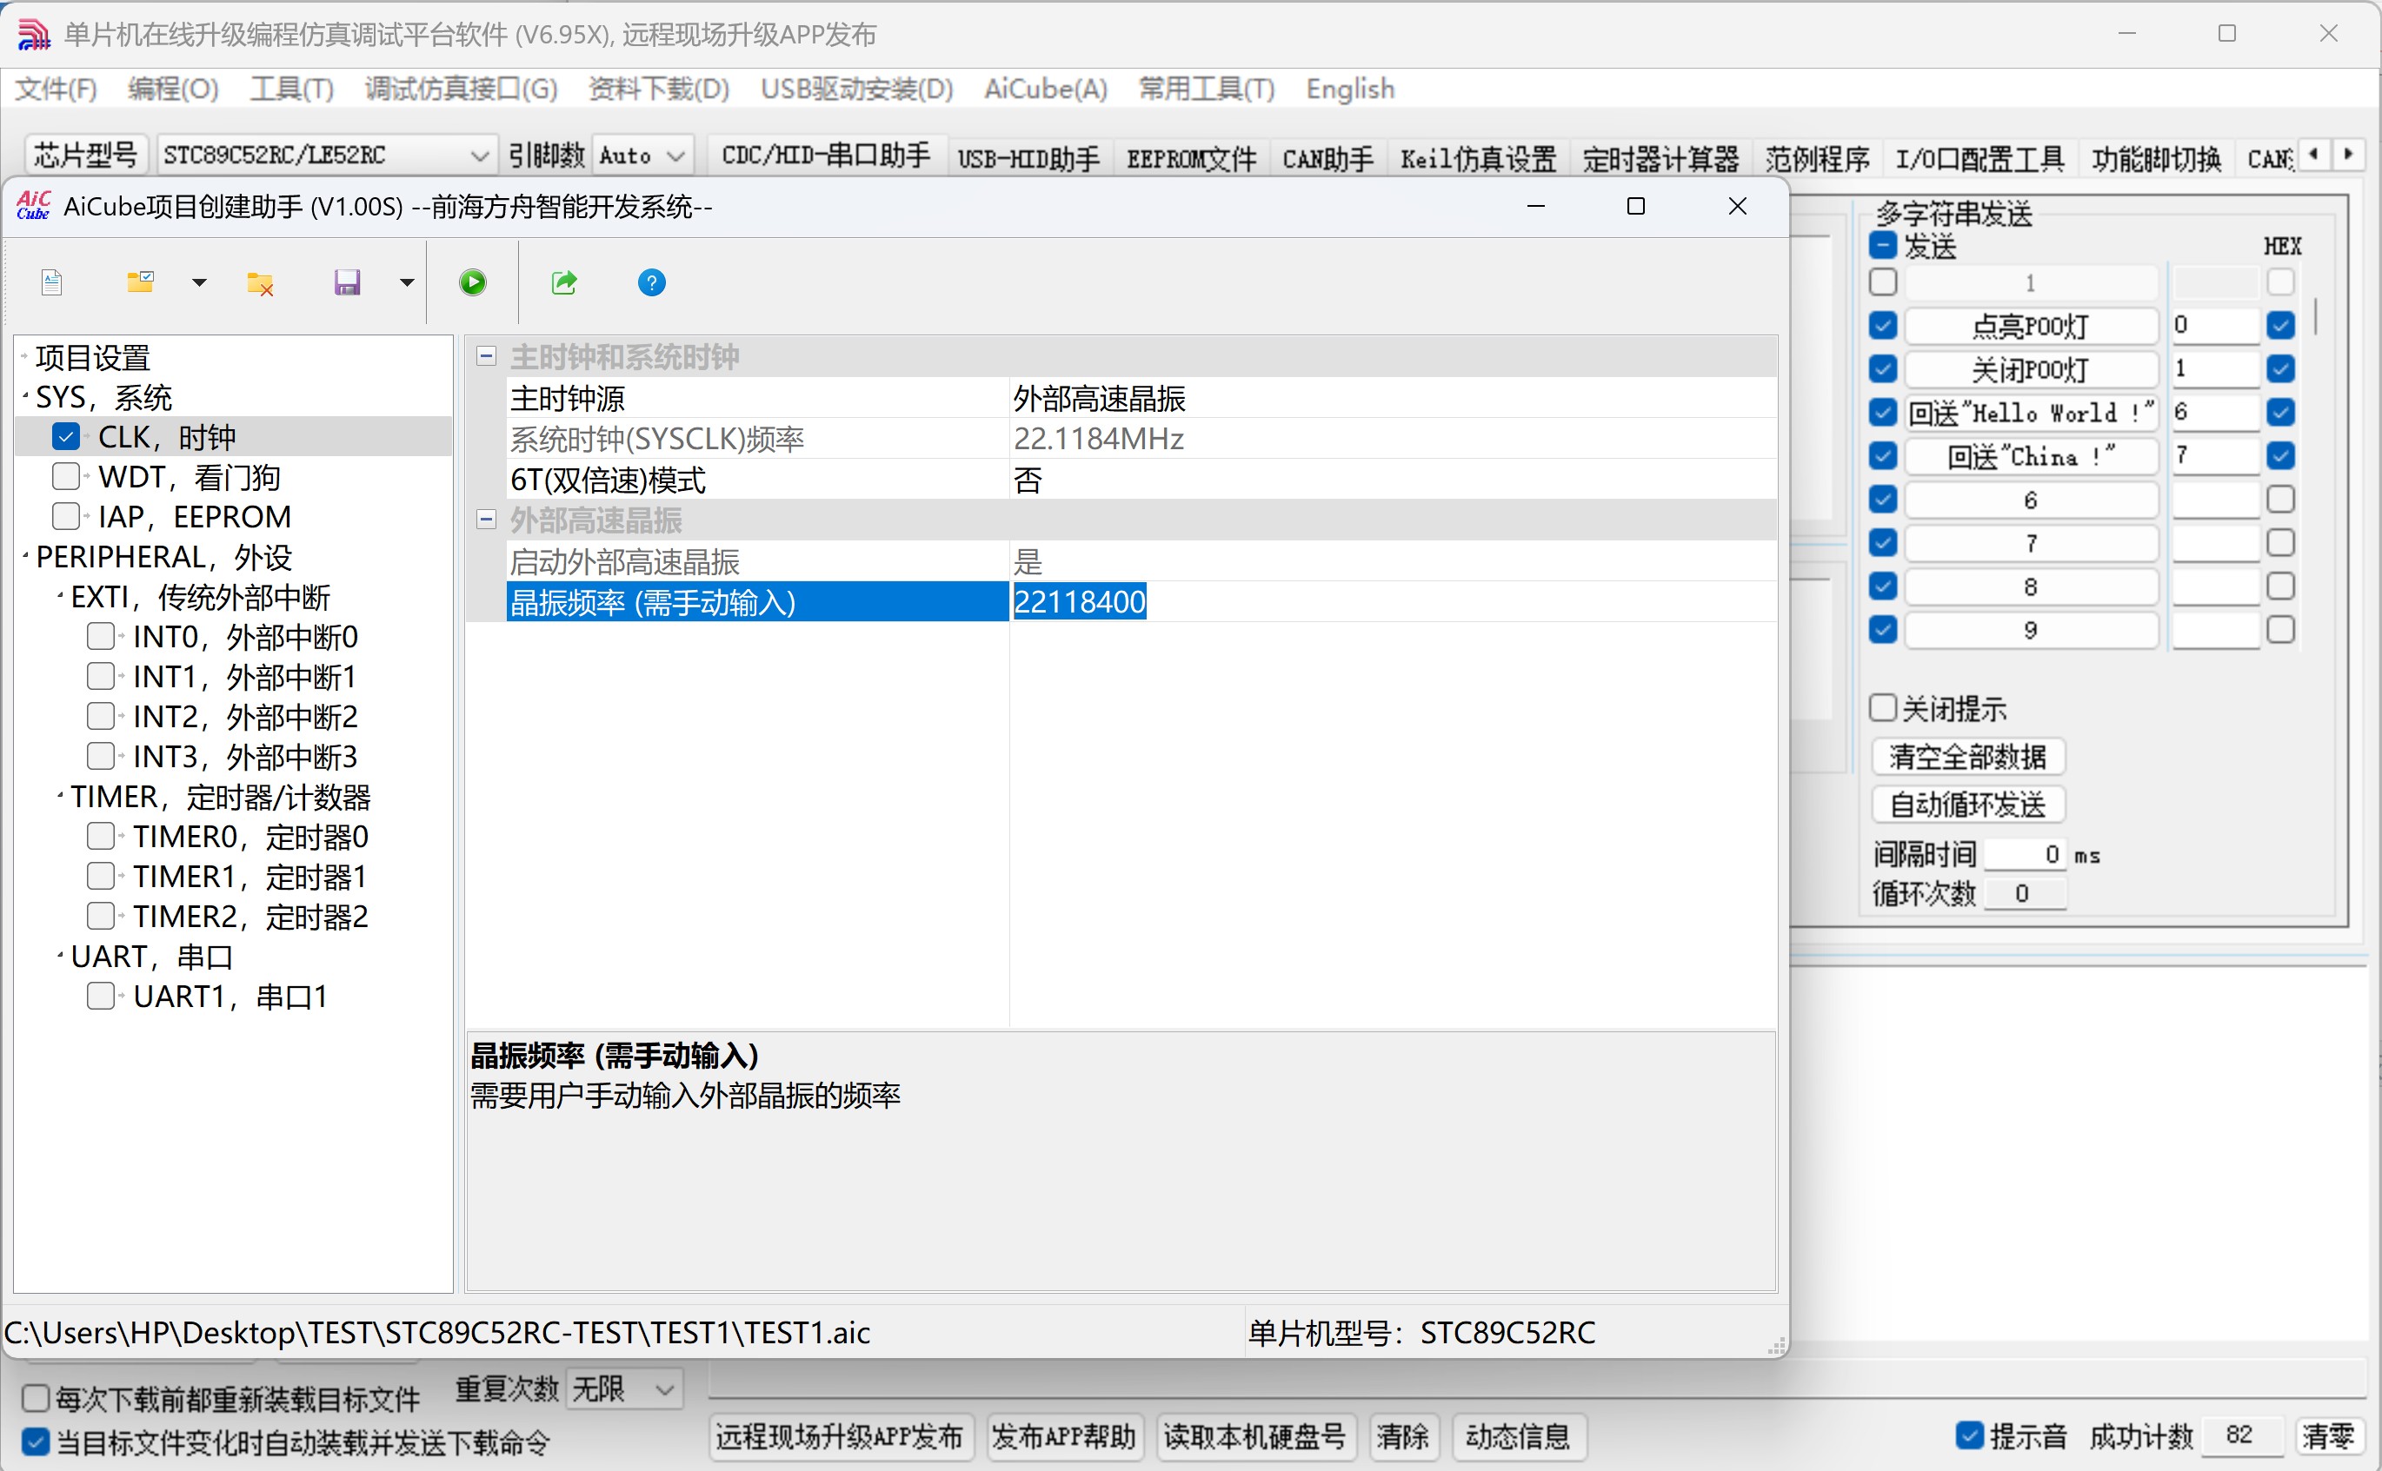Open the 编程(O) menu
This screenshot has height=1471, width=2382.
coord(173,89)
